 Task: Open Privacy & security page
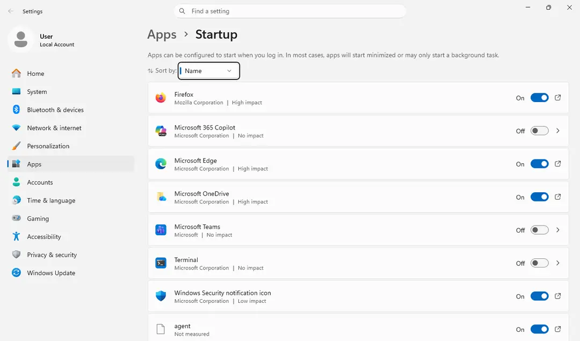[70, 255]
